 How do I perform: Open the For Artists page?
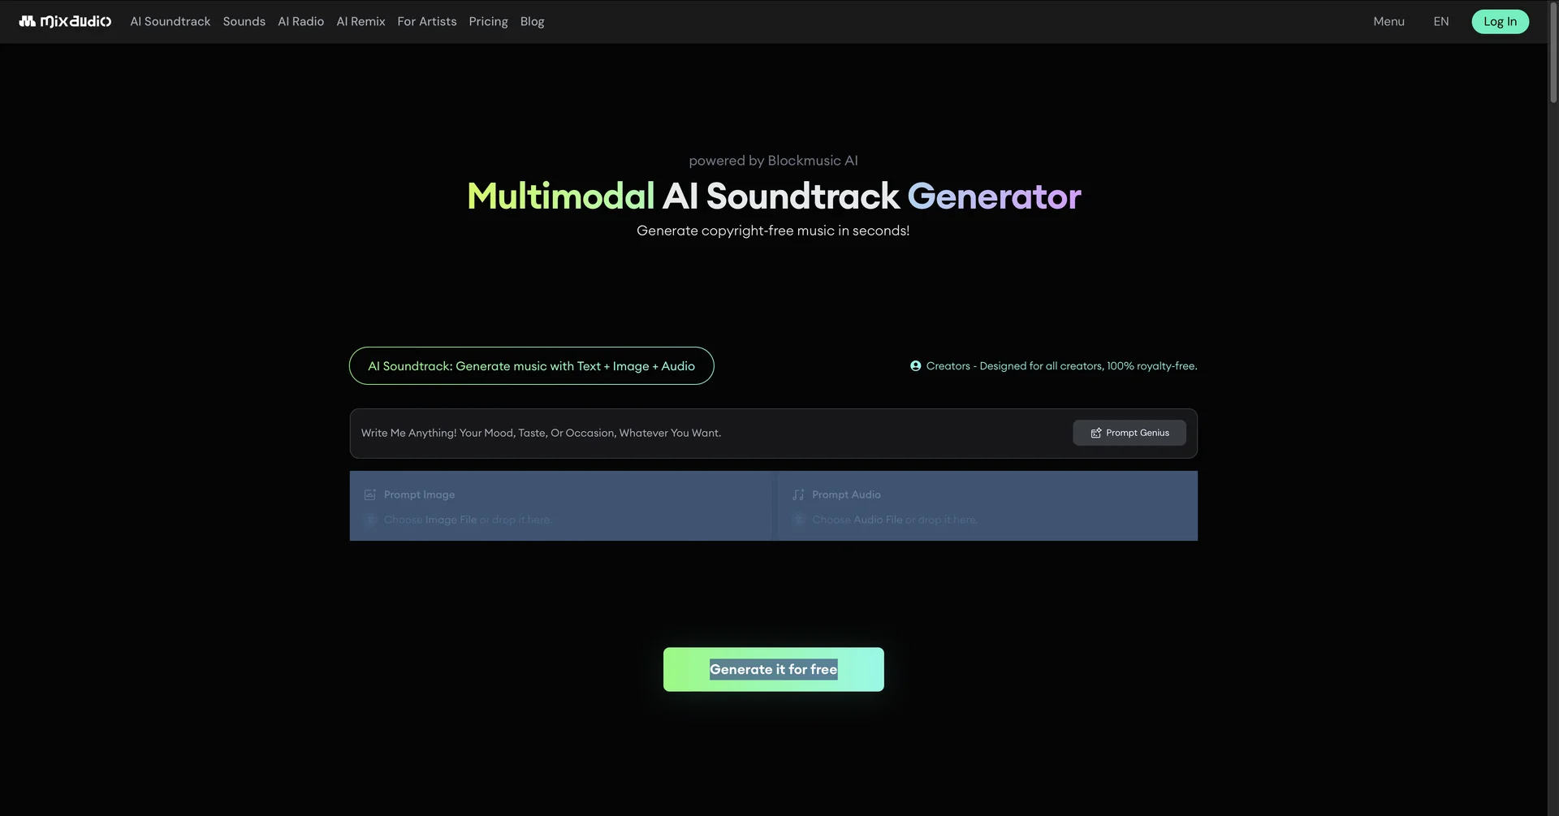(x=427, y=21)
